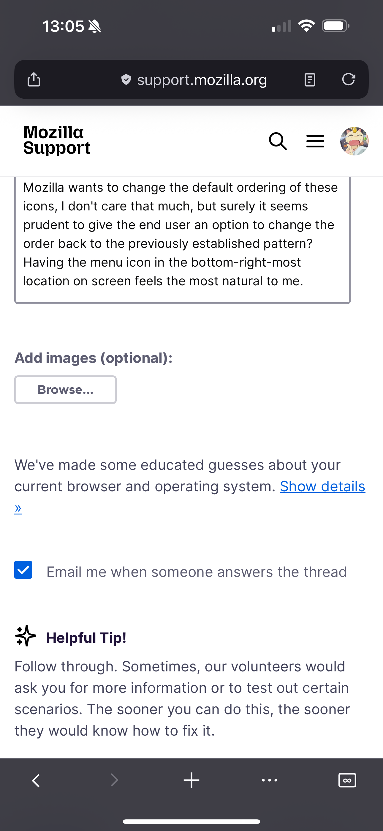
Task: Expand 'Show details »' link
Action: pyautogui.click(x=322, y=486)
